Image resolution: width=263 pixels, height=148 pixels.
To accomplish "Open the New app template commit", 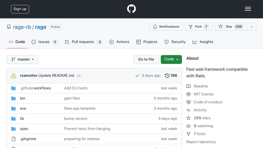I will pyautogui.click(x=80, y=109).
